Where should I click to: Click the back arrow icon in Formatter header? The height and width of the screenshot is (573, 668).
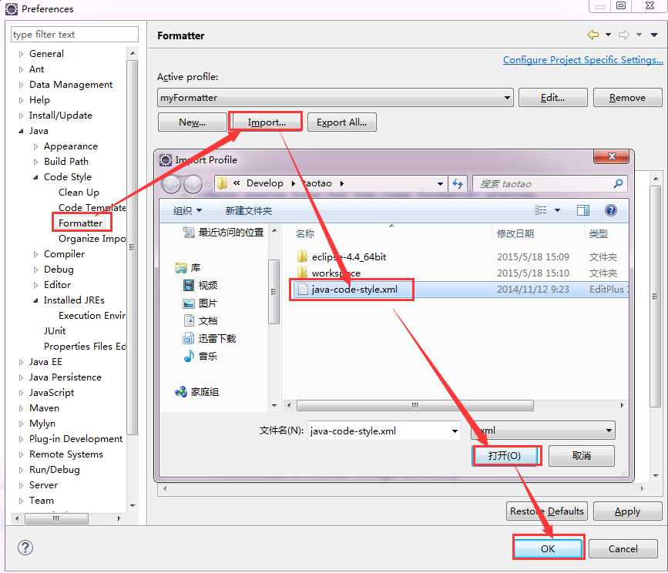(x=592, y=35)
